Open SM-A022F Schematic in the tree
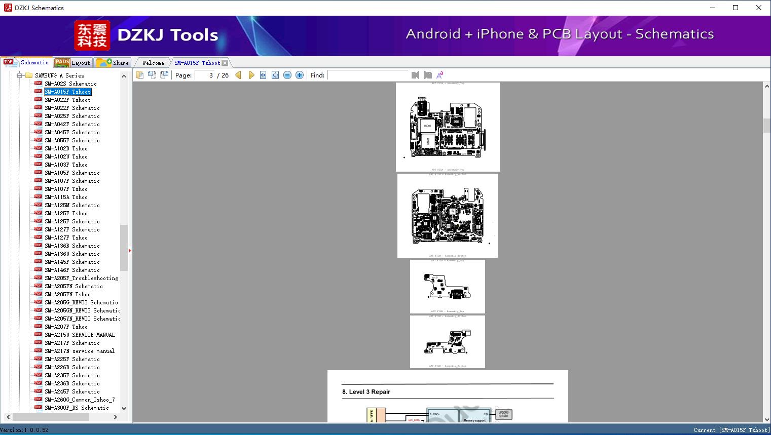Image resolution: width=771 pixels, height=435 pixels. [x=72, y=108]
